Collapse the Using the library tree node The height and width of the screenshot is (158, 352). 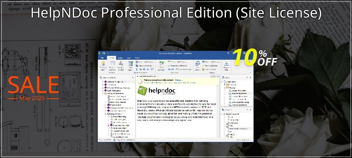pyautogui.click(x=106, y=114)
